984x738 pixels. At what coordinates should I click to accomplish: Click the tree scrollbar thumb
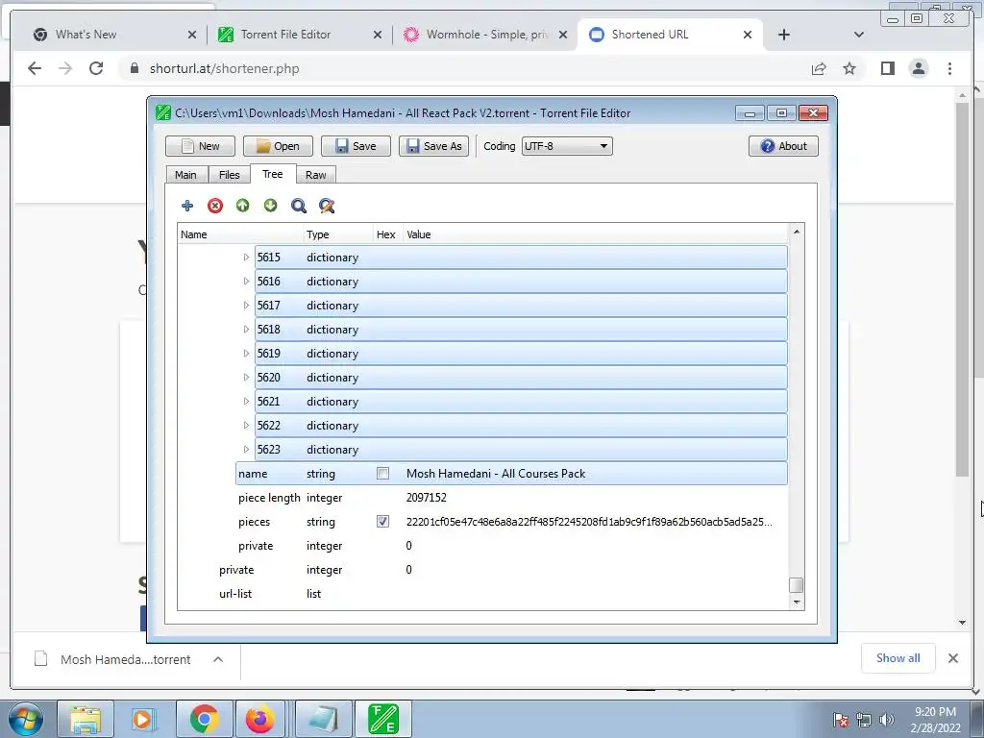click(796, 585)
